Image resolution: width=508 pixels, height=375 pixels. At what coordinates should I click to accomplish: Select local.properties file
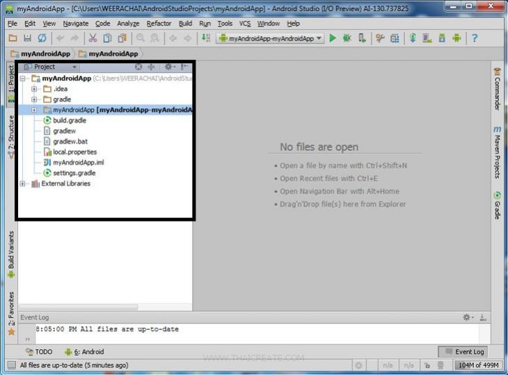(x=74, y=152)
